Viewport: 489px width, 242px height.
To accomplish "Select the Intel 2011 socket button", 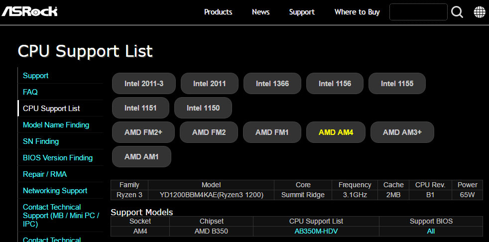I will coord(209,84).
